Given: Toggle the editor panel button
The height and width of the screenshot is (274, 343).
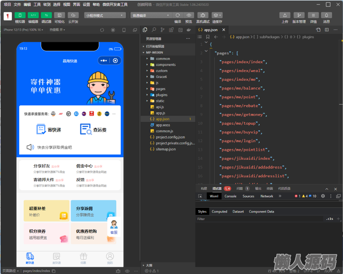Looking at the screenshot, I should click(x=33, y=15).
